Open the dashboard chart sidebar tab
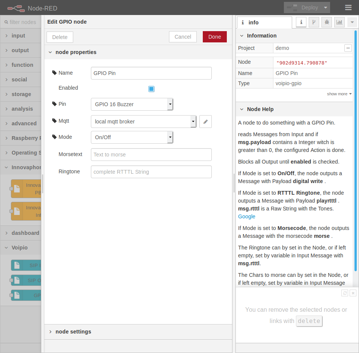The image size is (359, 353). click(339, 22)
